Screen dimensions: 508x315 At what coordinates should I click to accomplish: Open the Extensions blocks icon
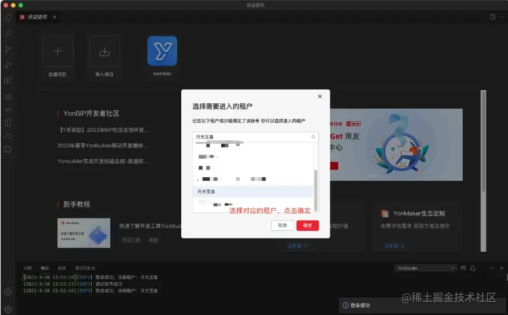coord(8,81)
